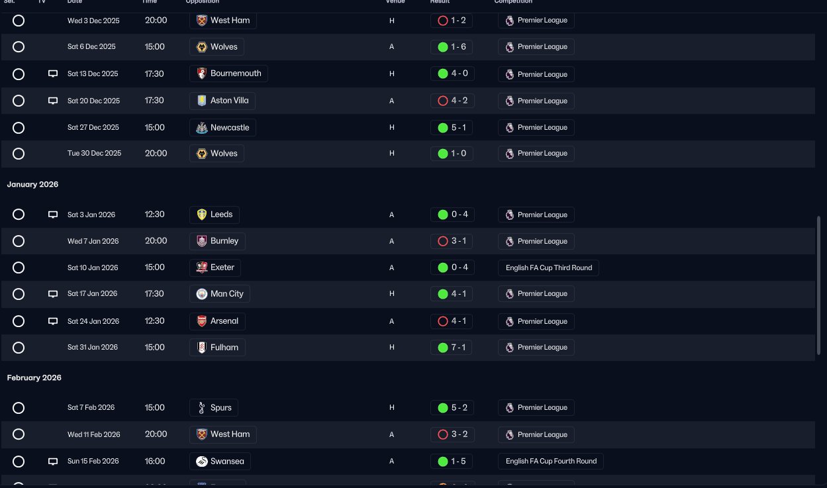
Task: Open the Wolves 1 - 6 result
Action: click(452, 47)
